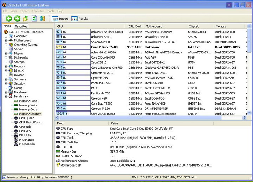Expand the Operating System node
Screen dimensions: 253x182
[x=6, y=45]
